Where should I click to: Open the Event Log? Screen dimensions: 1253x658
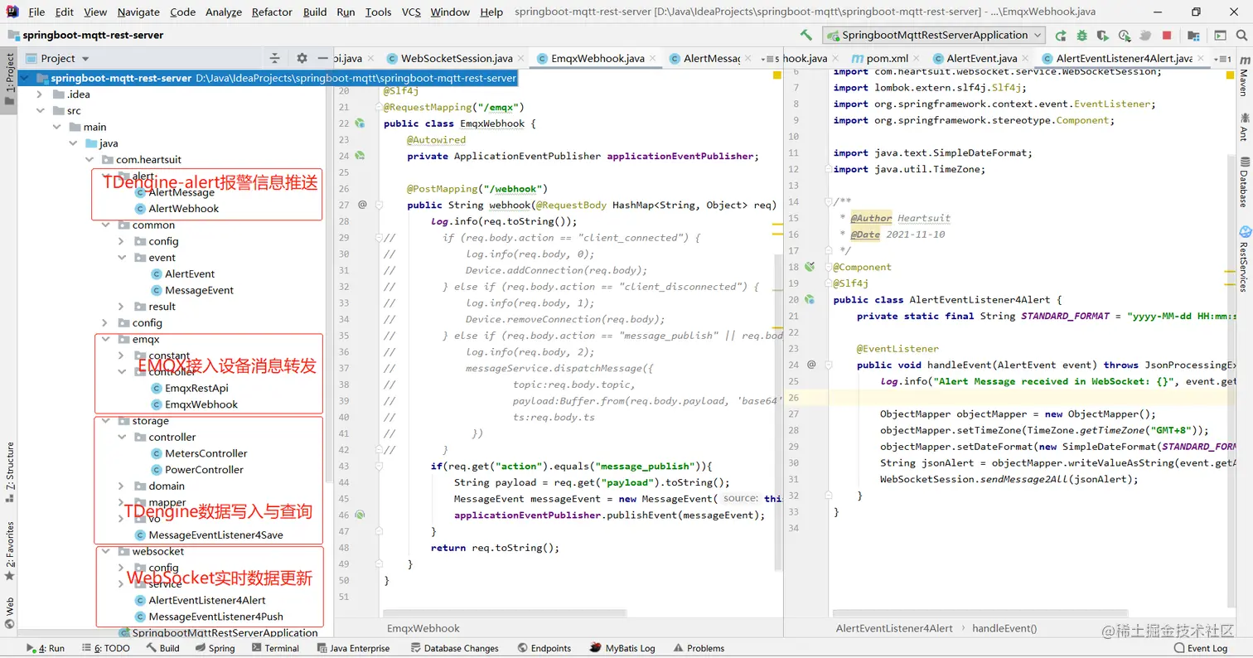(x=1201, y=648)
